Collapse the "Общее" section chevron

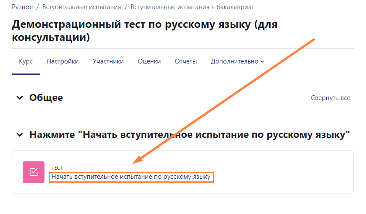pyautogui.click(x=19, y=98)
